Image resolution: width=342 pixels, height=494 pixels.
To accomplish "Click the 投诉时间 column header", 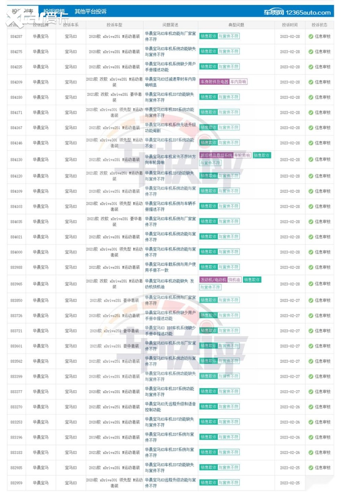I will [x=290, y=25].
